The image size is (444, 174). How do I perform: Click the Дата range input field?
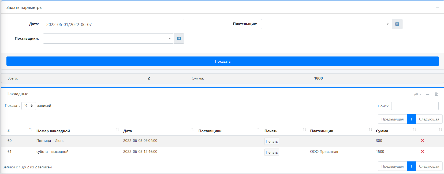click(113, 24)
